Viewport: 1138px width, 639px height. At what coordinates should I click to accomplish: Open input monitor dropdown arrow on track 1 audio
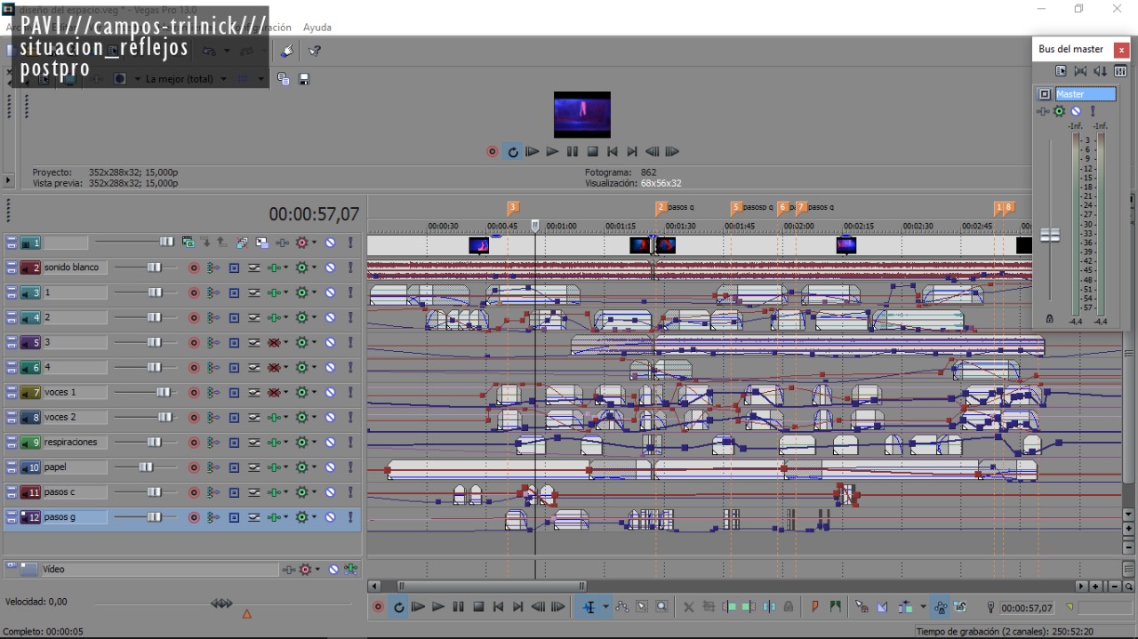click(286, 292)
